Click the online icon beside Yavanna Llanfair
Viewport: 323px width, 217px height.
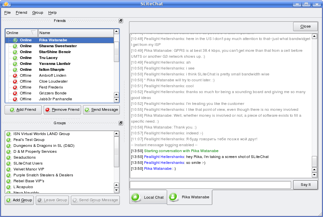[x=15, y=64]
